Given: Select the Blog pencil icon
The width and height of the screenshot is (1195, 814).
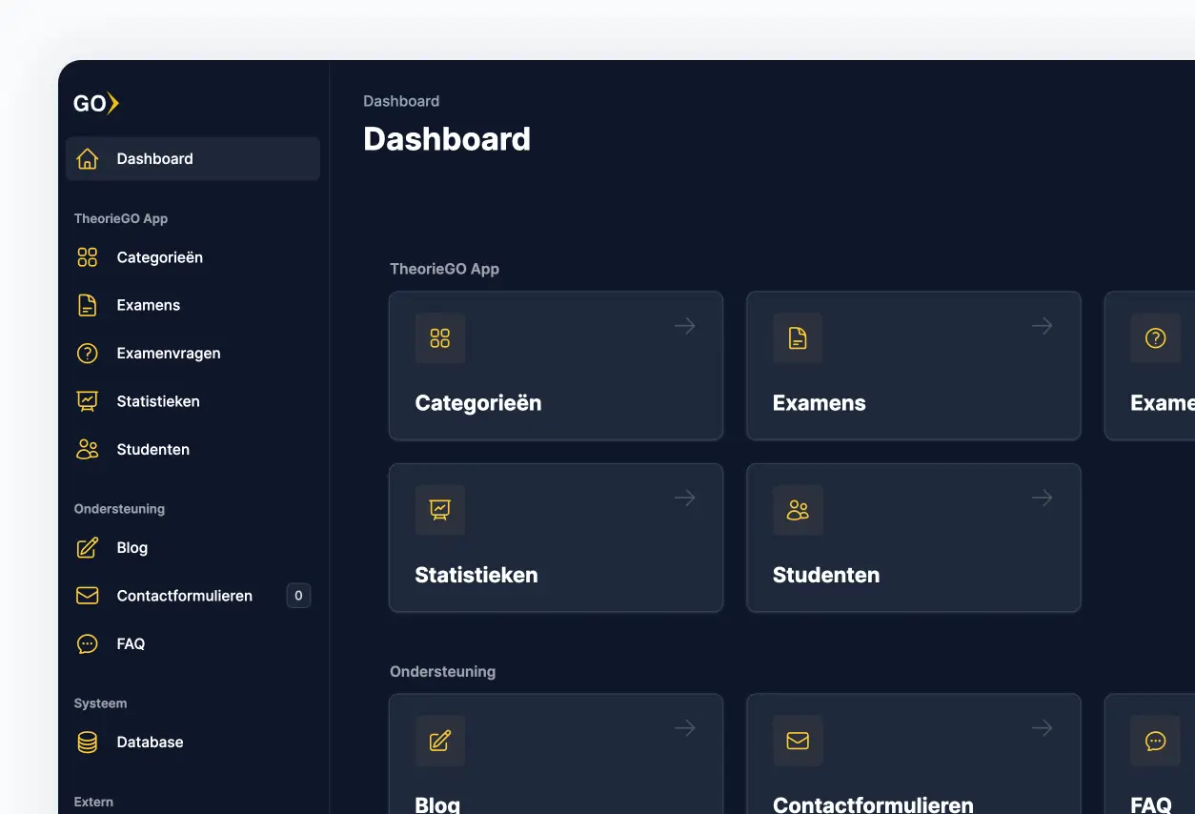Looking at the screenshot, I should [87, 547].
